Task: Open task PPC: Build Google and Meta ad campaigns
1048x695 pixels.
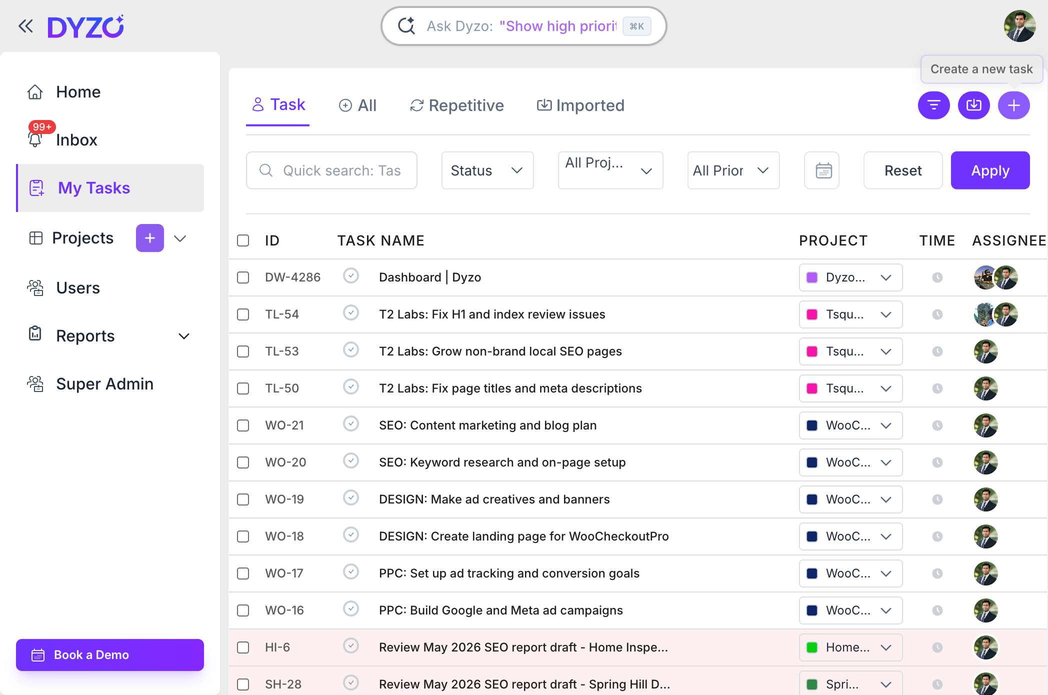Action: point(501,610)
